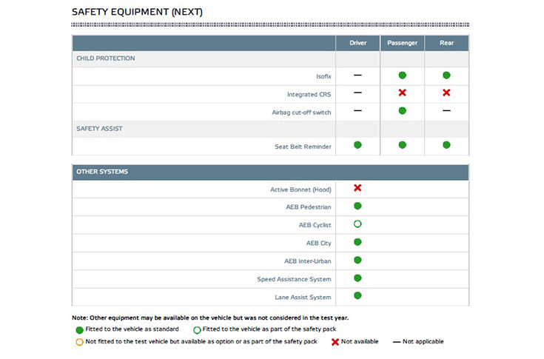Click the red X for Active Bonnet (Hood)

coord(357,188)
